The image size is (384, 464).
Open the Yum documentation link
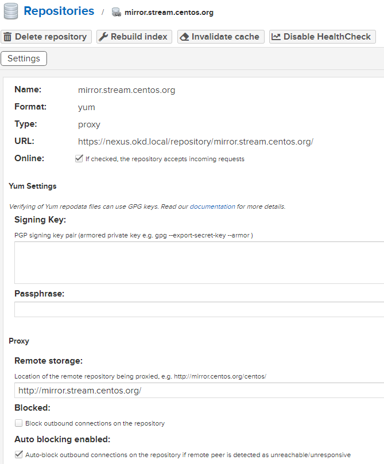212,206
